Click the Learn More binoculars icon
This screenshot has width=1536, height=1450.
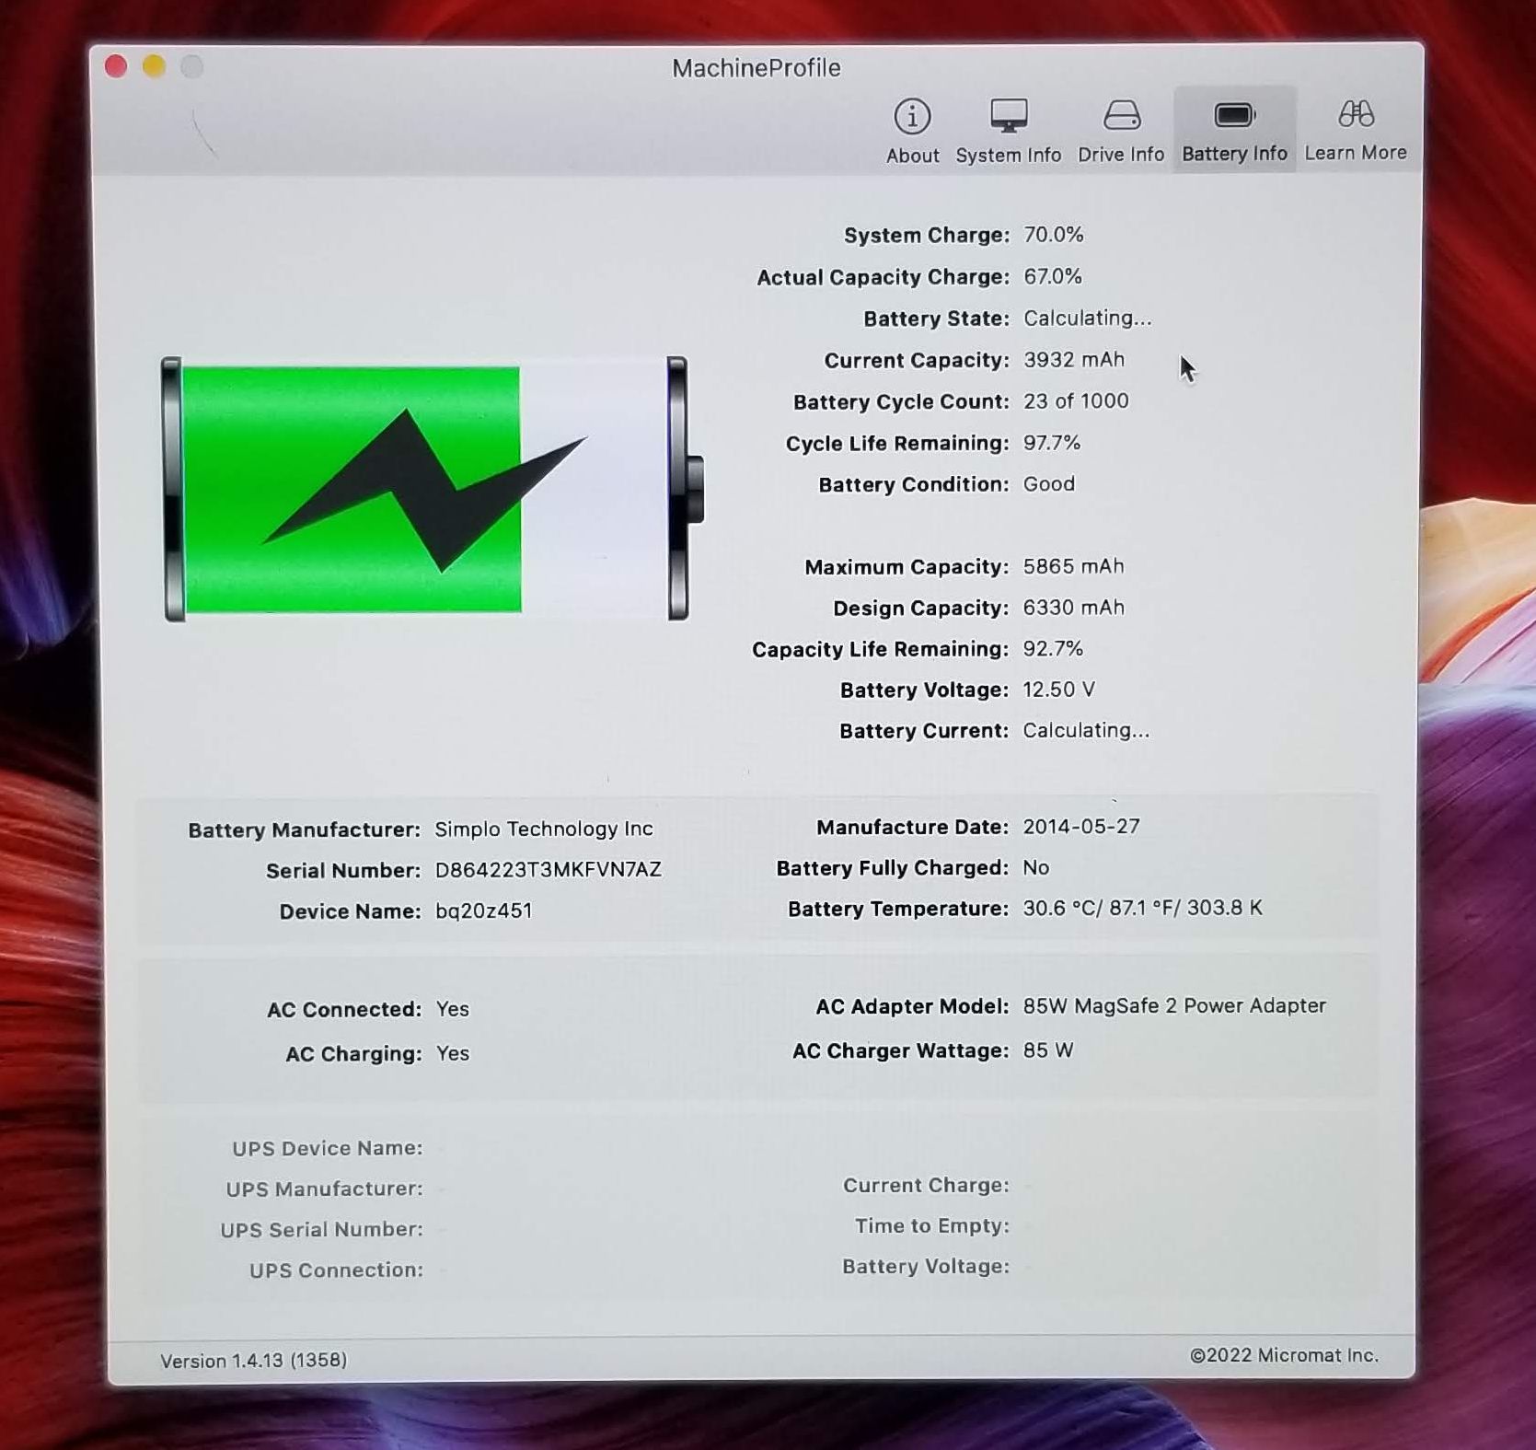coord(1355,115)
